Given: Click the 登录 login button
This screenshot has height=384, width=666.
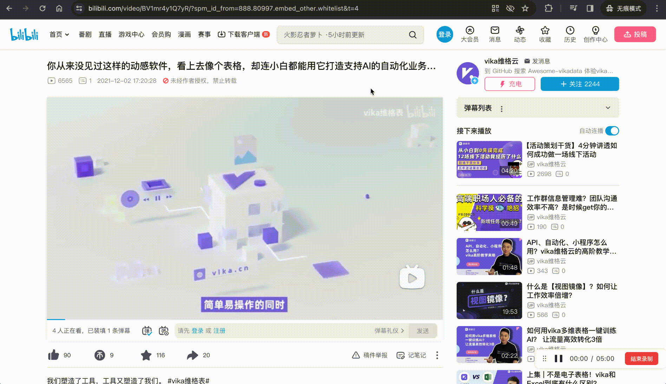Looking at the screenshot, I should pos(444,34).
